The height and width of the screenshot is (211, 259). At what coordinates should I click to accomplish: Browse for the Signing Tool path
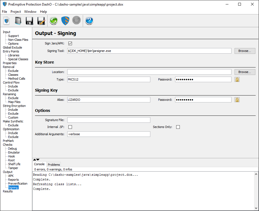pyautogui.click(x=245, y=51)
